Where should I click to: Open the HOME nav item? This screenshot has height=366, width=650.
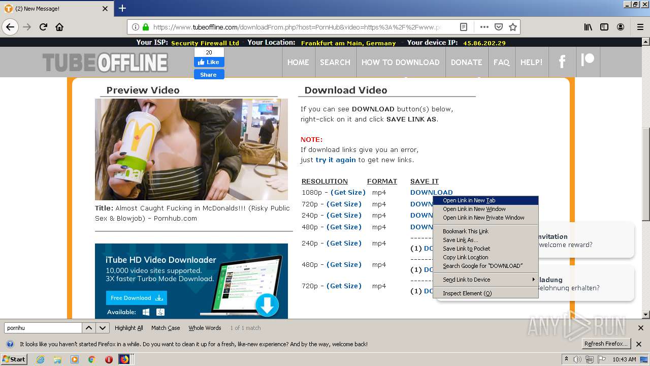[x=298, y=62]
